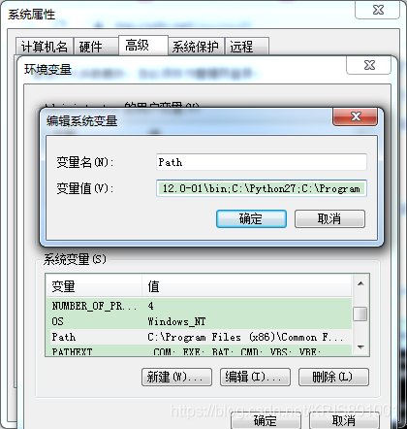The image size is (407, 429).
Task: Select the OS variable row
Action: click(199, 321)
